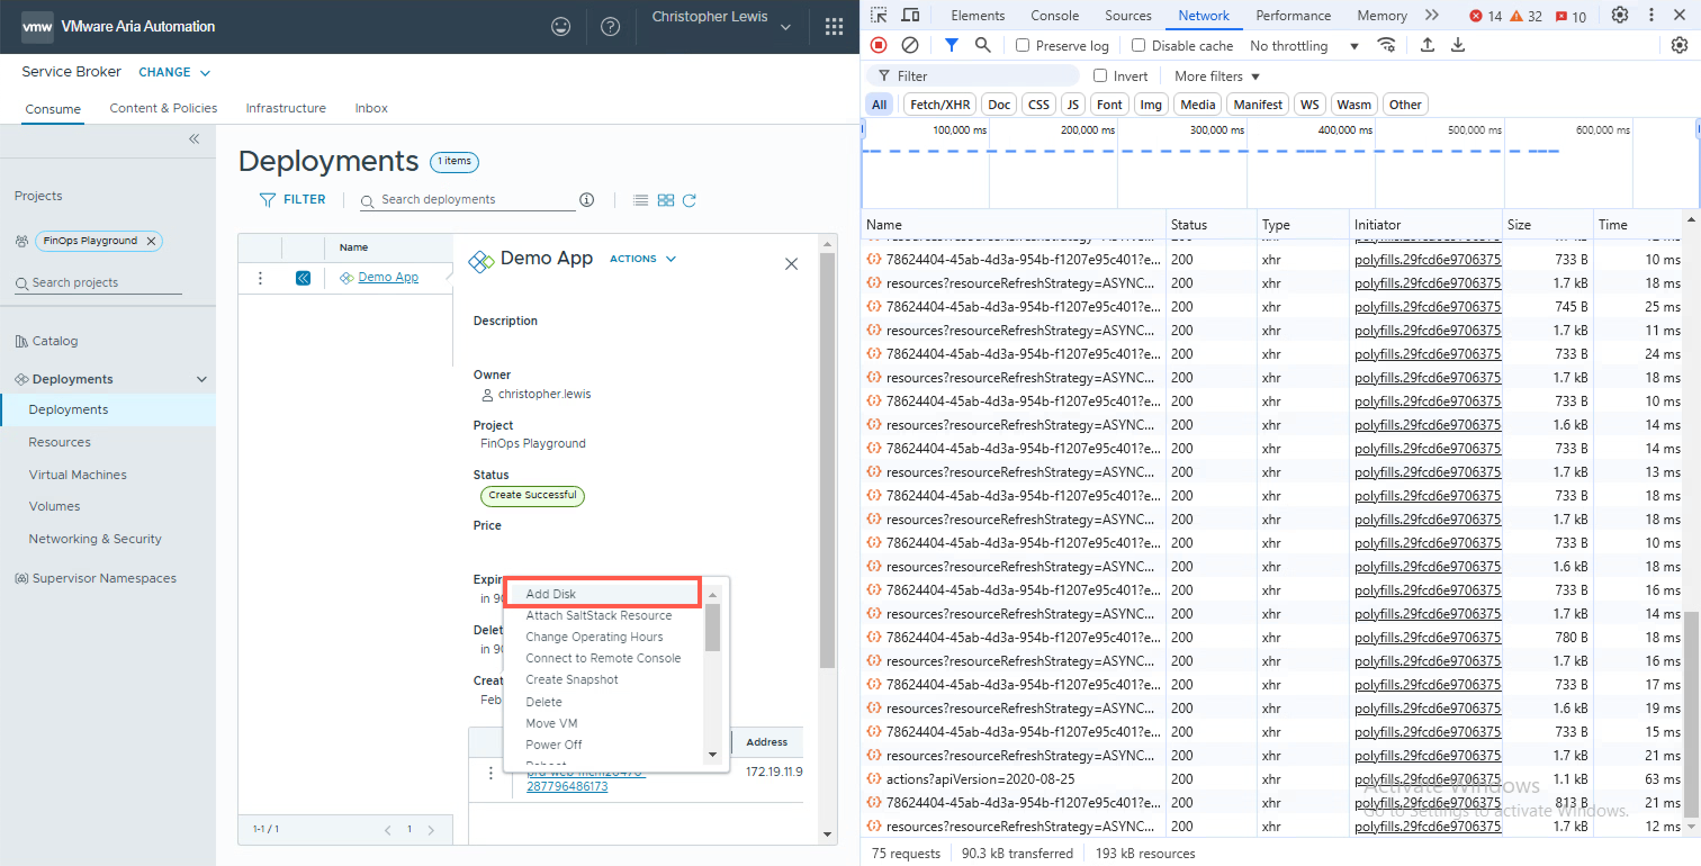Collapse the left sidebar with double chevron

click(x=194, y=138)
